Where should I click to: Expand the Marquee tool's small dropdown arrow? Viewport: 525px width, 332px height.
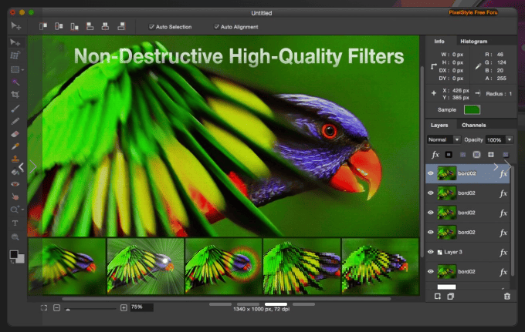pyautogui.click(x=22, y=70)
